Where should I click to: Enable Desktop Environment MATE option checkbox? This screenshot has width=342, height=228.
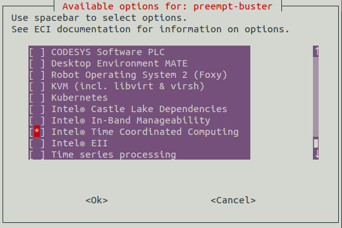[37, 63]
